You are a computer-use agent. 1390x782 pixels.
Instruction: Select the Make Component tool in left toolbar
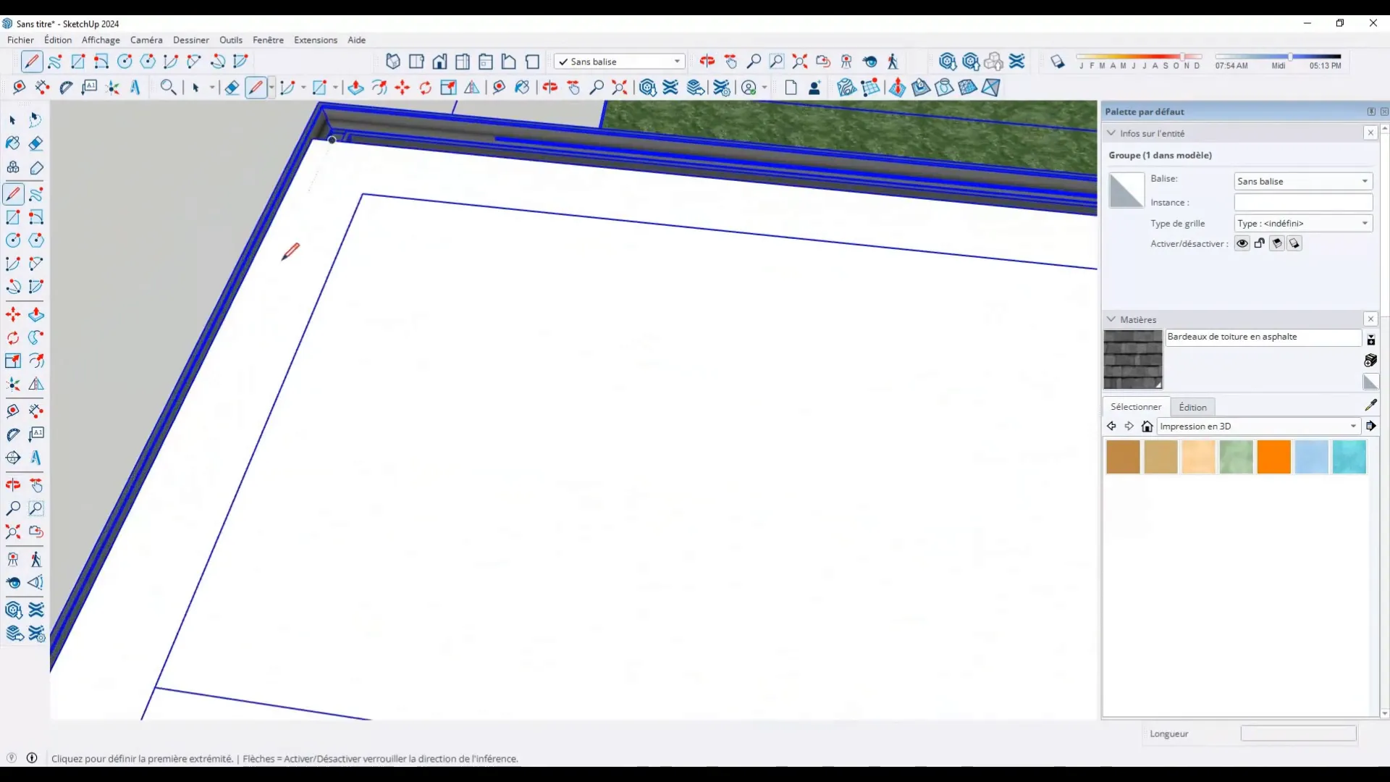13,167
